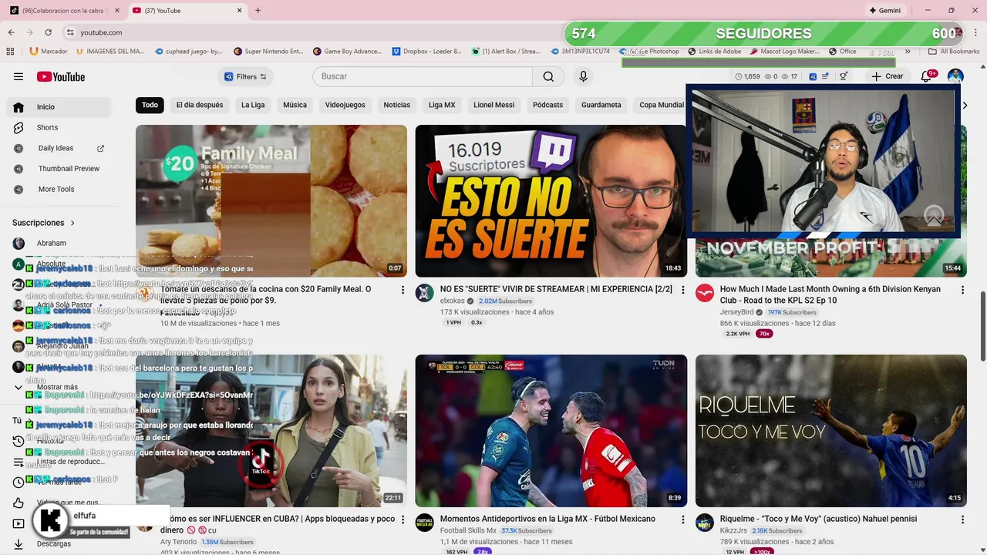Screen dimensions: 987x555
Task: Select the Liga MX chip
Action: coord(442,105)
